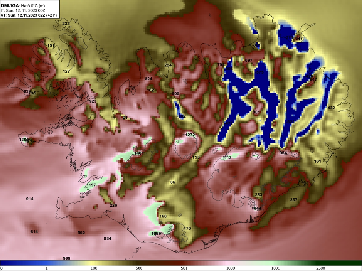Click the 100 label on the color scale

click(x=94, y=268)
